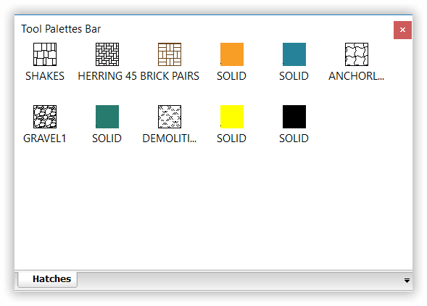427x306 pixels.
Task: Select the GRAVEL1 hatch pattern icon
Action: (x=45, y=117)
